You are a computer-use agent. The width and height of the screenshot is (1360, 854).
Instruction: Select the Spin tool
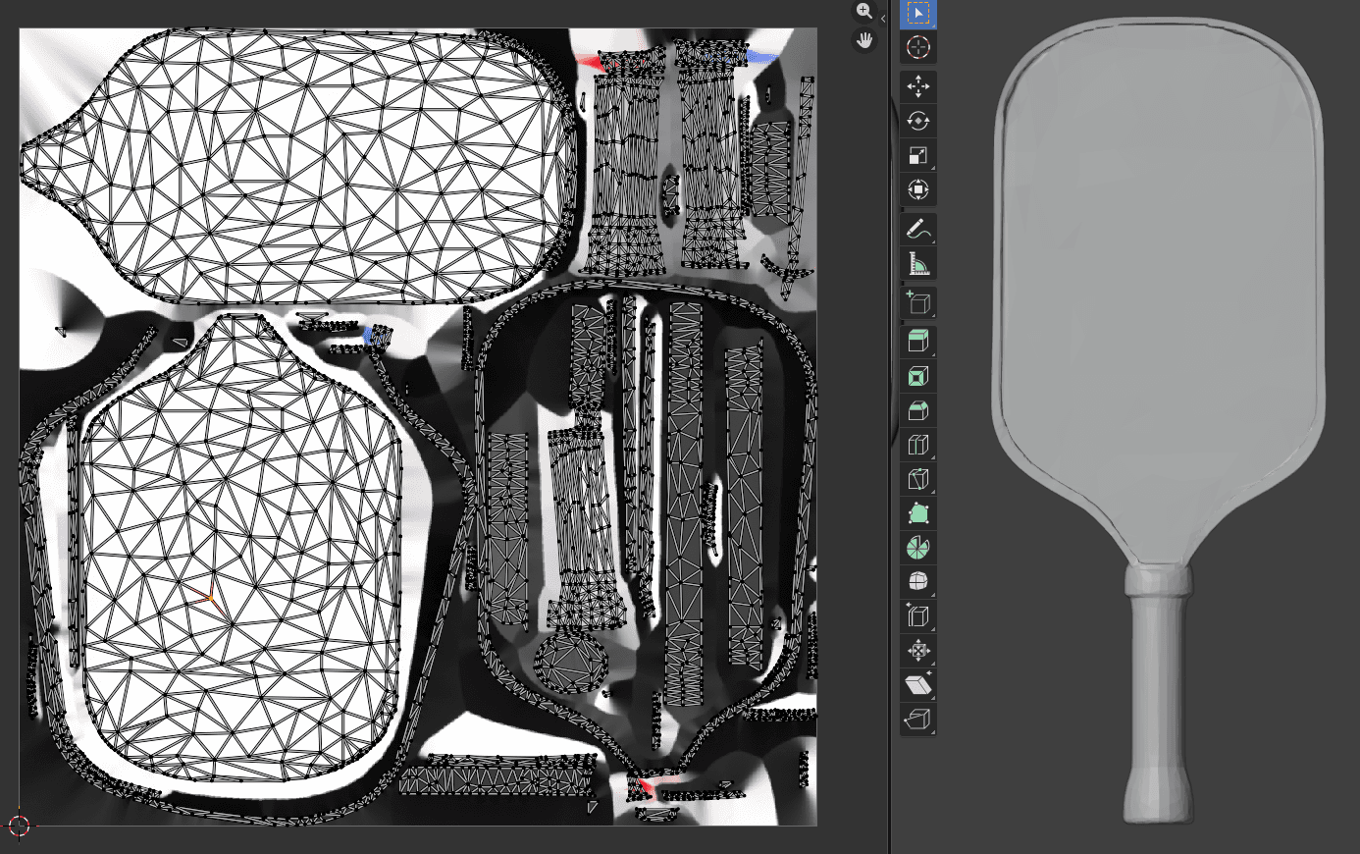click(918, 546)
